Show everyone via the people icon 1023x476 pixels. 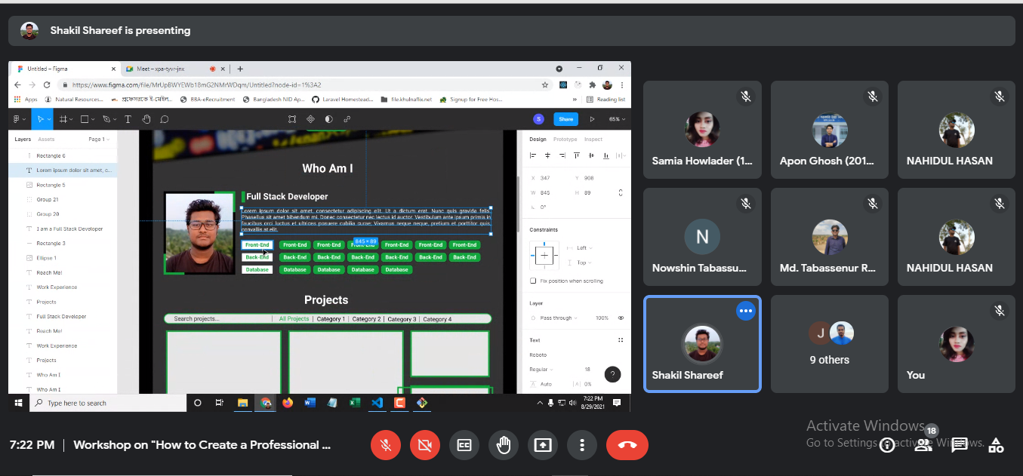pyautogui.click(x=923, y=445)
